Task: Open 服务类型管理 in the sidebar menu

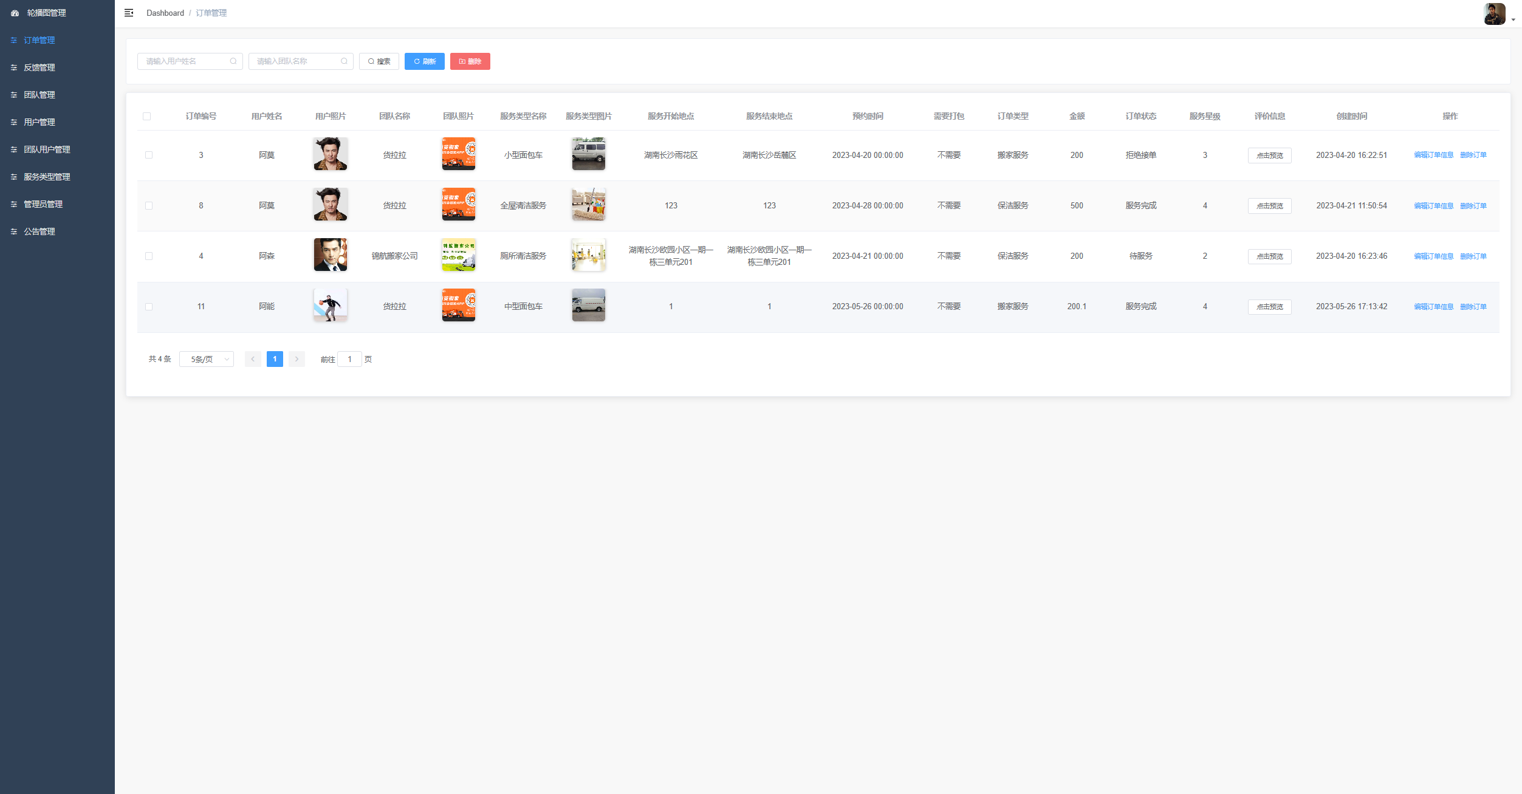Action: click(x=47, y=177)
